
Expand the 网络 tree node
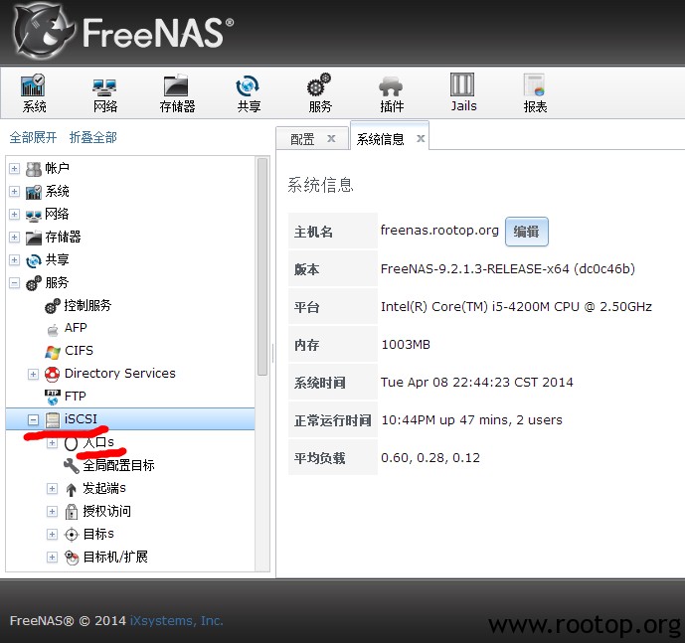(x=15, y=215)
